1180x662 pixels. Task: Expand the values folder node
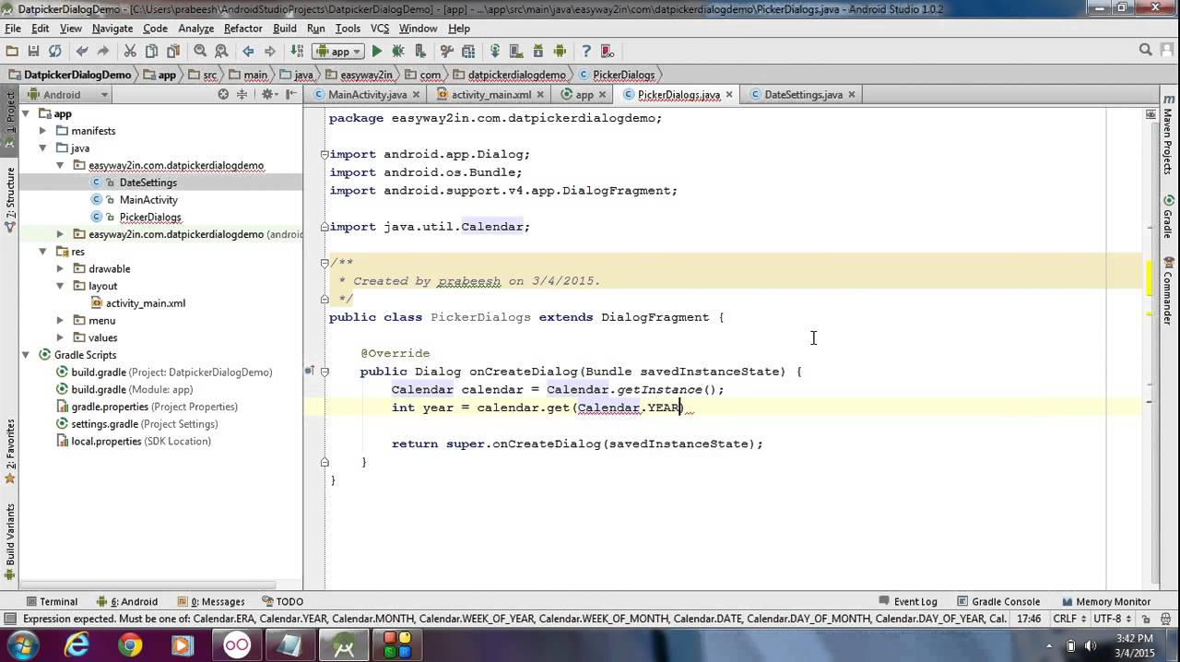pos(60,337)
